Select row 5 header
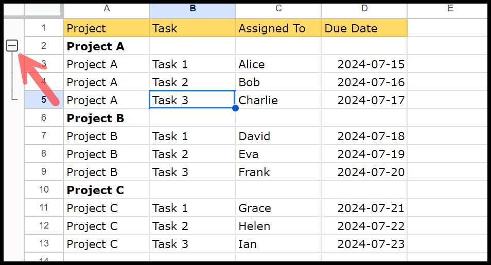Image resolution: width=491 pixels, height=265 pixels. (x=44, y=100)
